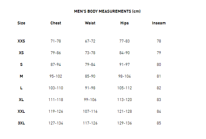Click chest value 95-102 for size M
The image size is (206, 139).
pyautogui.click(x=56, y=76)
